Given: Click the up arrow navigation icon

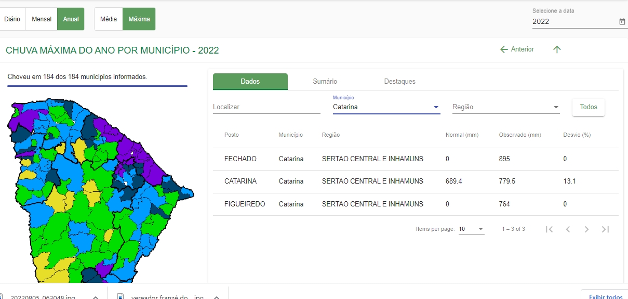Looking at the screenshot, I should tap(557, 49).
